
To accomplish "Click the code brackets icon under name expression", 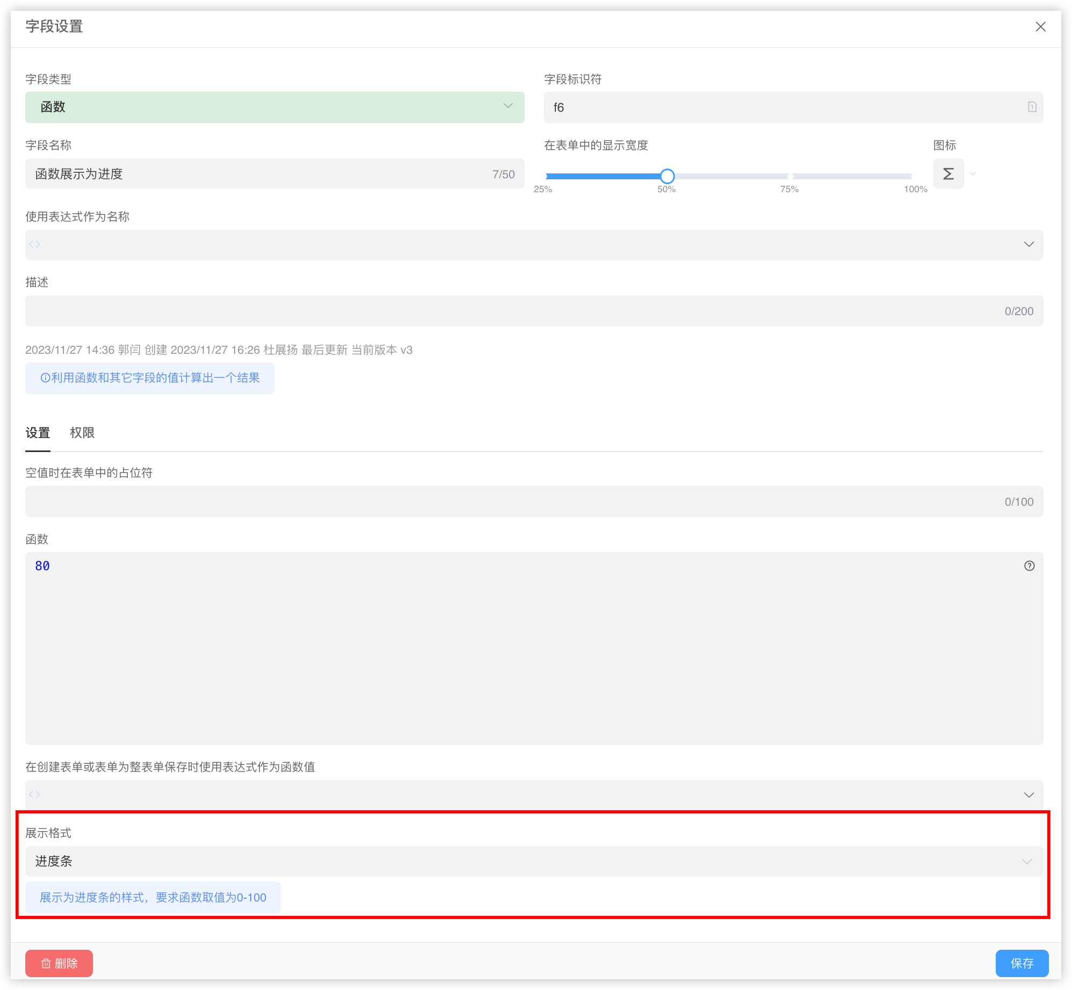I will tap(35, 244).
